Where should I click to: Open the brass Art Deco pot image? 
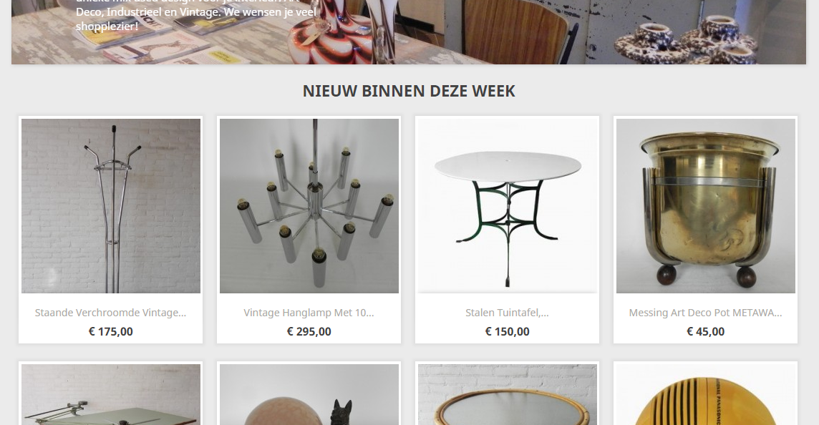(x=706, y=206)
